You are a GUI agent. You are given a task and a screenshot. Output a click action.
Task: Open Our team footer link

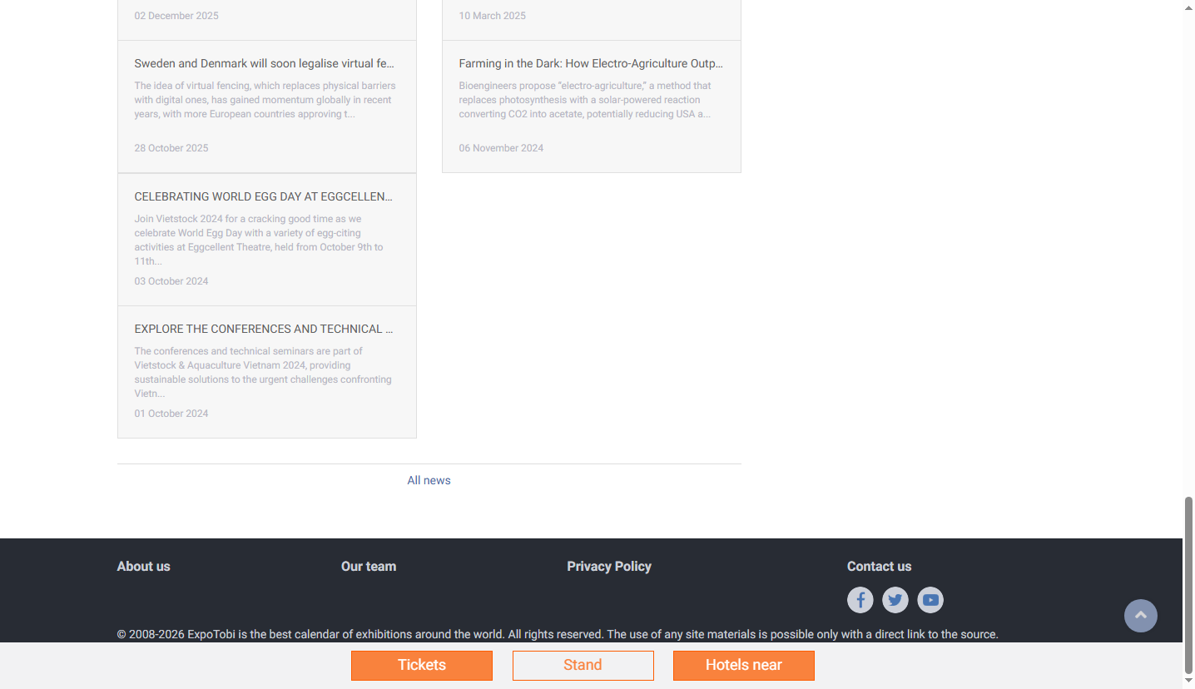click(369, 566)
